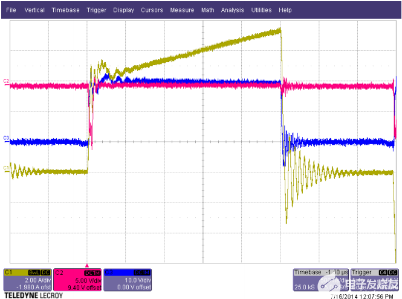Open the Cursors menu

152,10
